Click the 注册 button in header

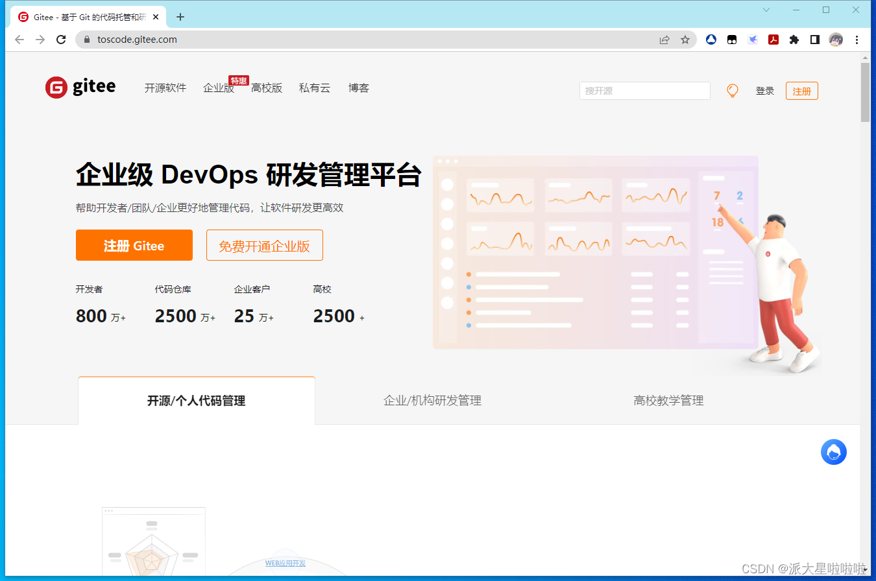(x=802, y=91)
